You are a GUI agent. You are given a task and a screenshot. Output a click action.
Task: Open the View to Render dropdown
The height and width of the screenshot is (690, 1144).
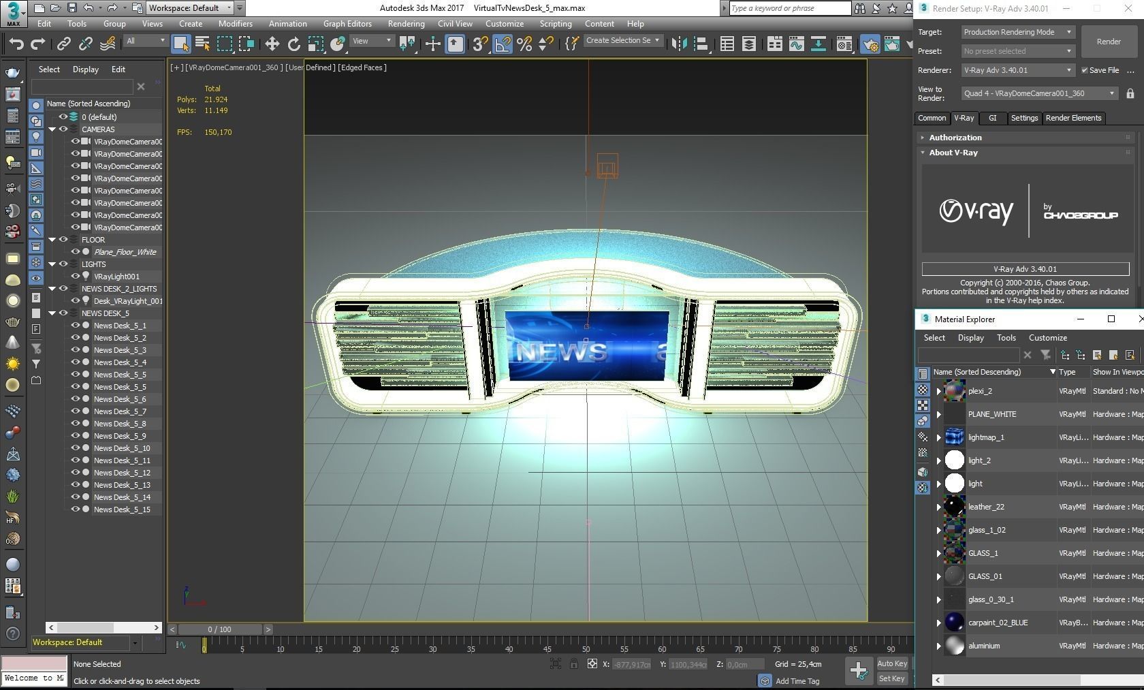[1040, 93]
